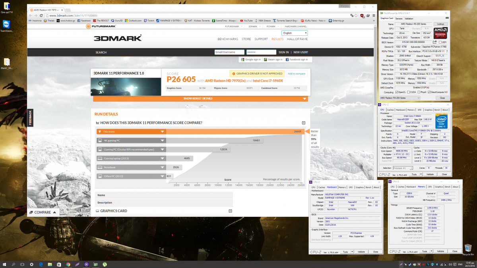Open Microsoft Edge from taskbar
Viewport: 477px width, 268px height.
(41, 264)
